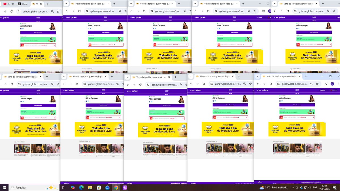Launch Copilot from the taskbar
Screen dimensions: 340x191
pos(73,187)
